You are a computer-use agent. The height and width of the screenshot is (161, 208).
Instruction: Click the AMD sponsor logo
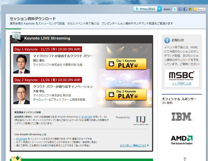(x=182, y=140)
